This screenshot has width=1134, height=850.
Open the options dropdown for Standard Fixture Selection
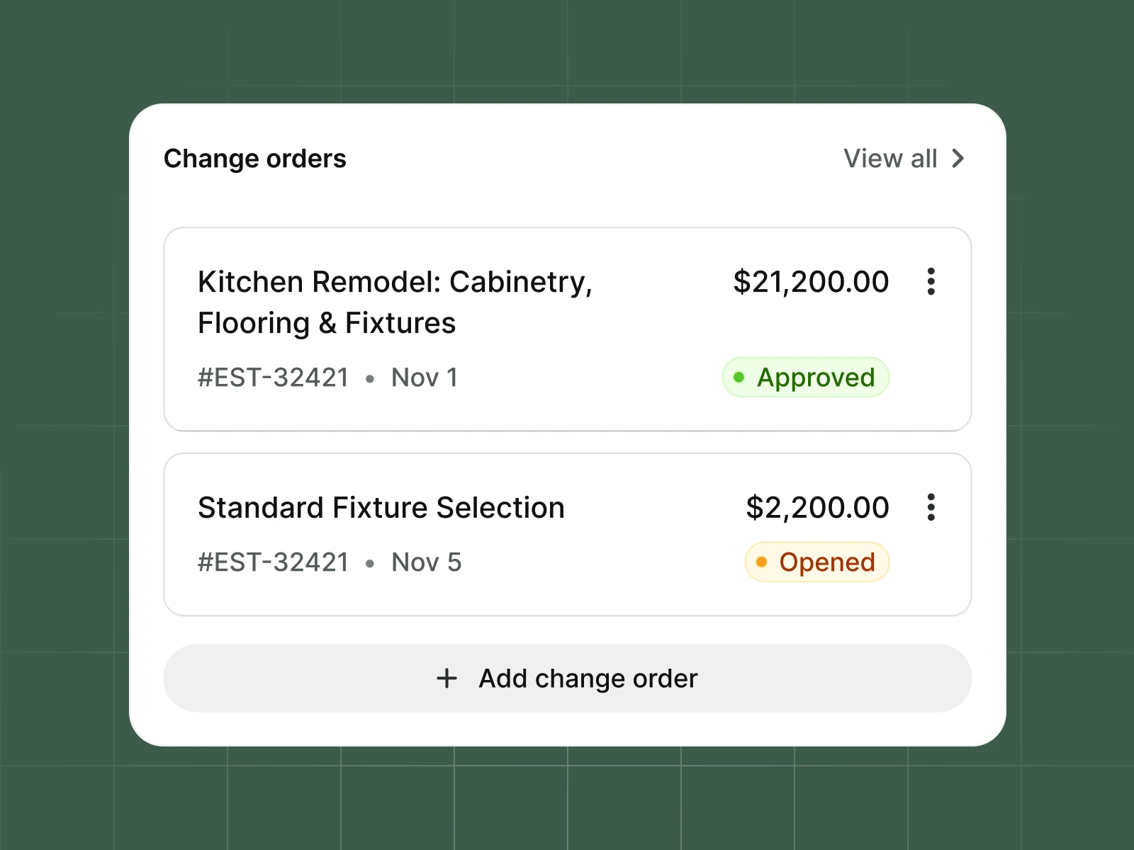(x=931, y=507)
